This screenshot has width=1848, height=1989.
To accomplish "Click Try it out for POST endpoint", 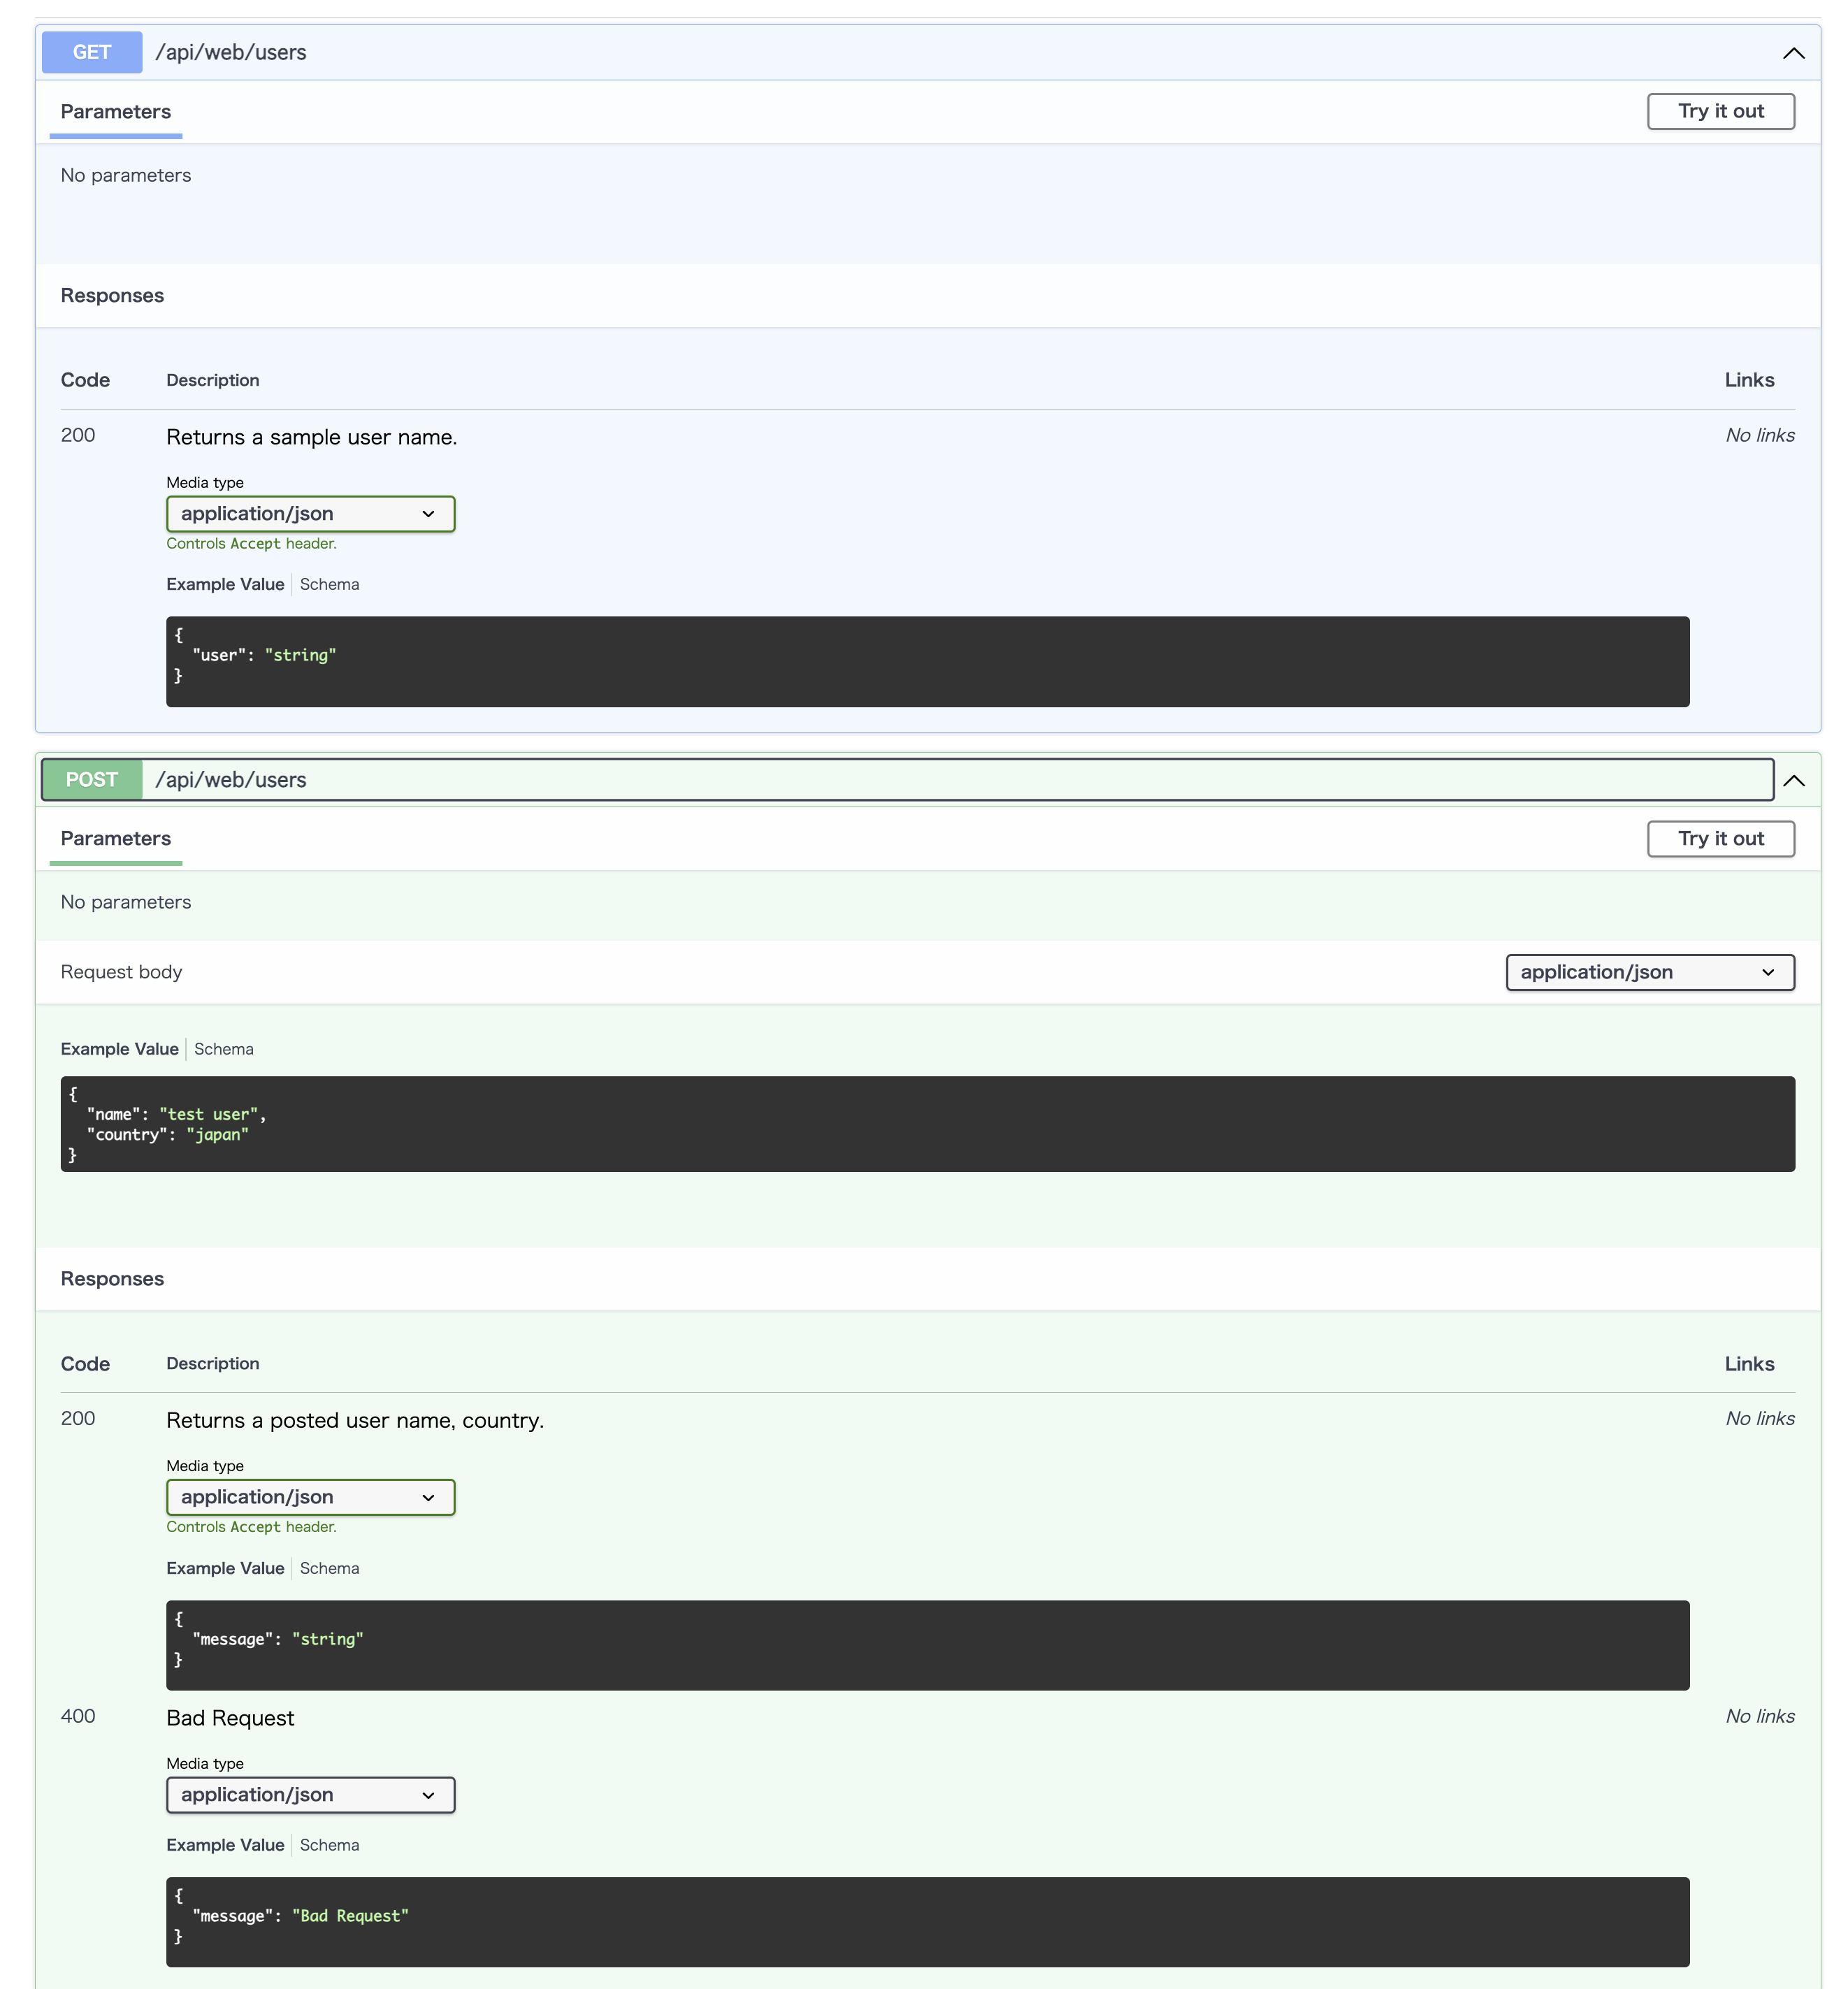I will (1720, 838).
